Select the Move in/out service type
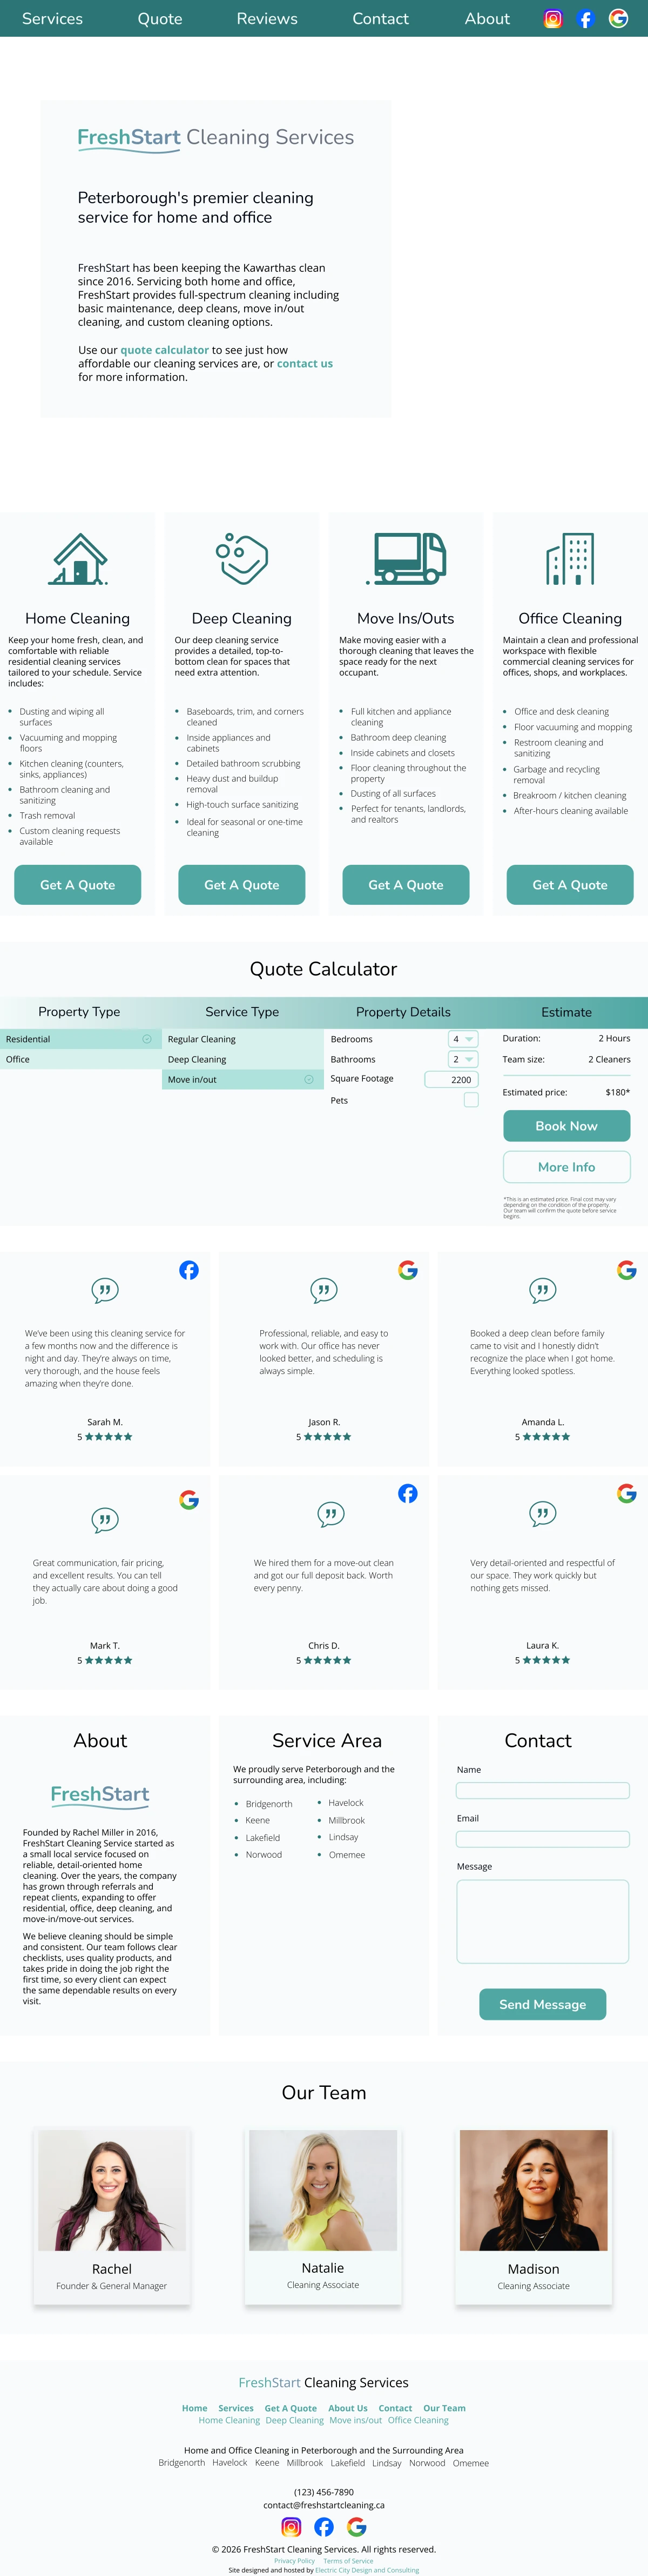This screenshot has width=648, height=2576. (241, 1080)
